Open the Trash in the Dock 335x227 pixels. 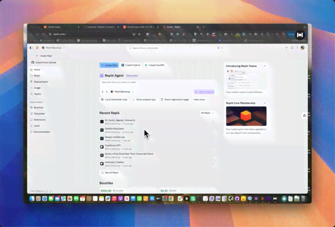[x=303, y=199]
